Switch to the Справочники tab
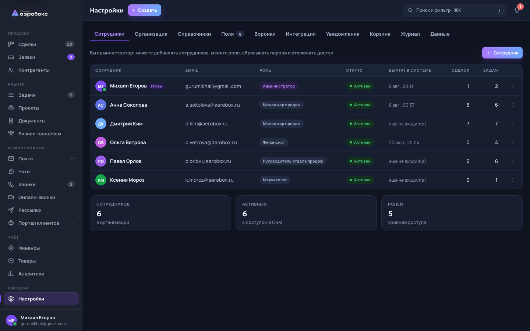 (x=194, y=34)
